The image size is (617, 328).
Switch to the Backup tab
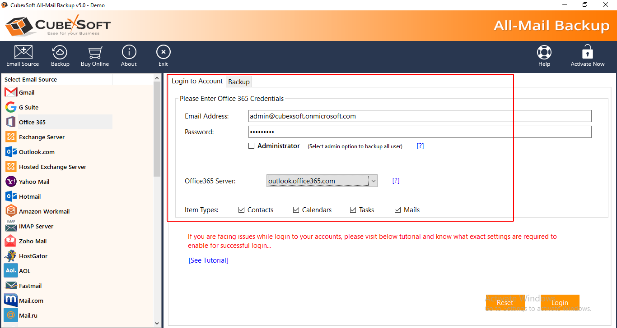point(238,82)
